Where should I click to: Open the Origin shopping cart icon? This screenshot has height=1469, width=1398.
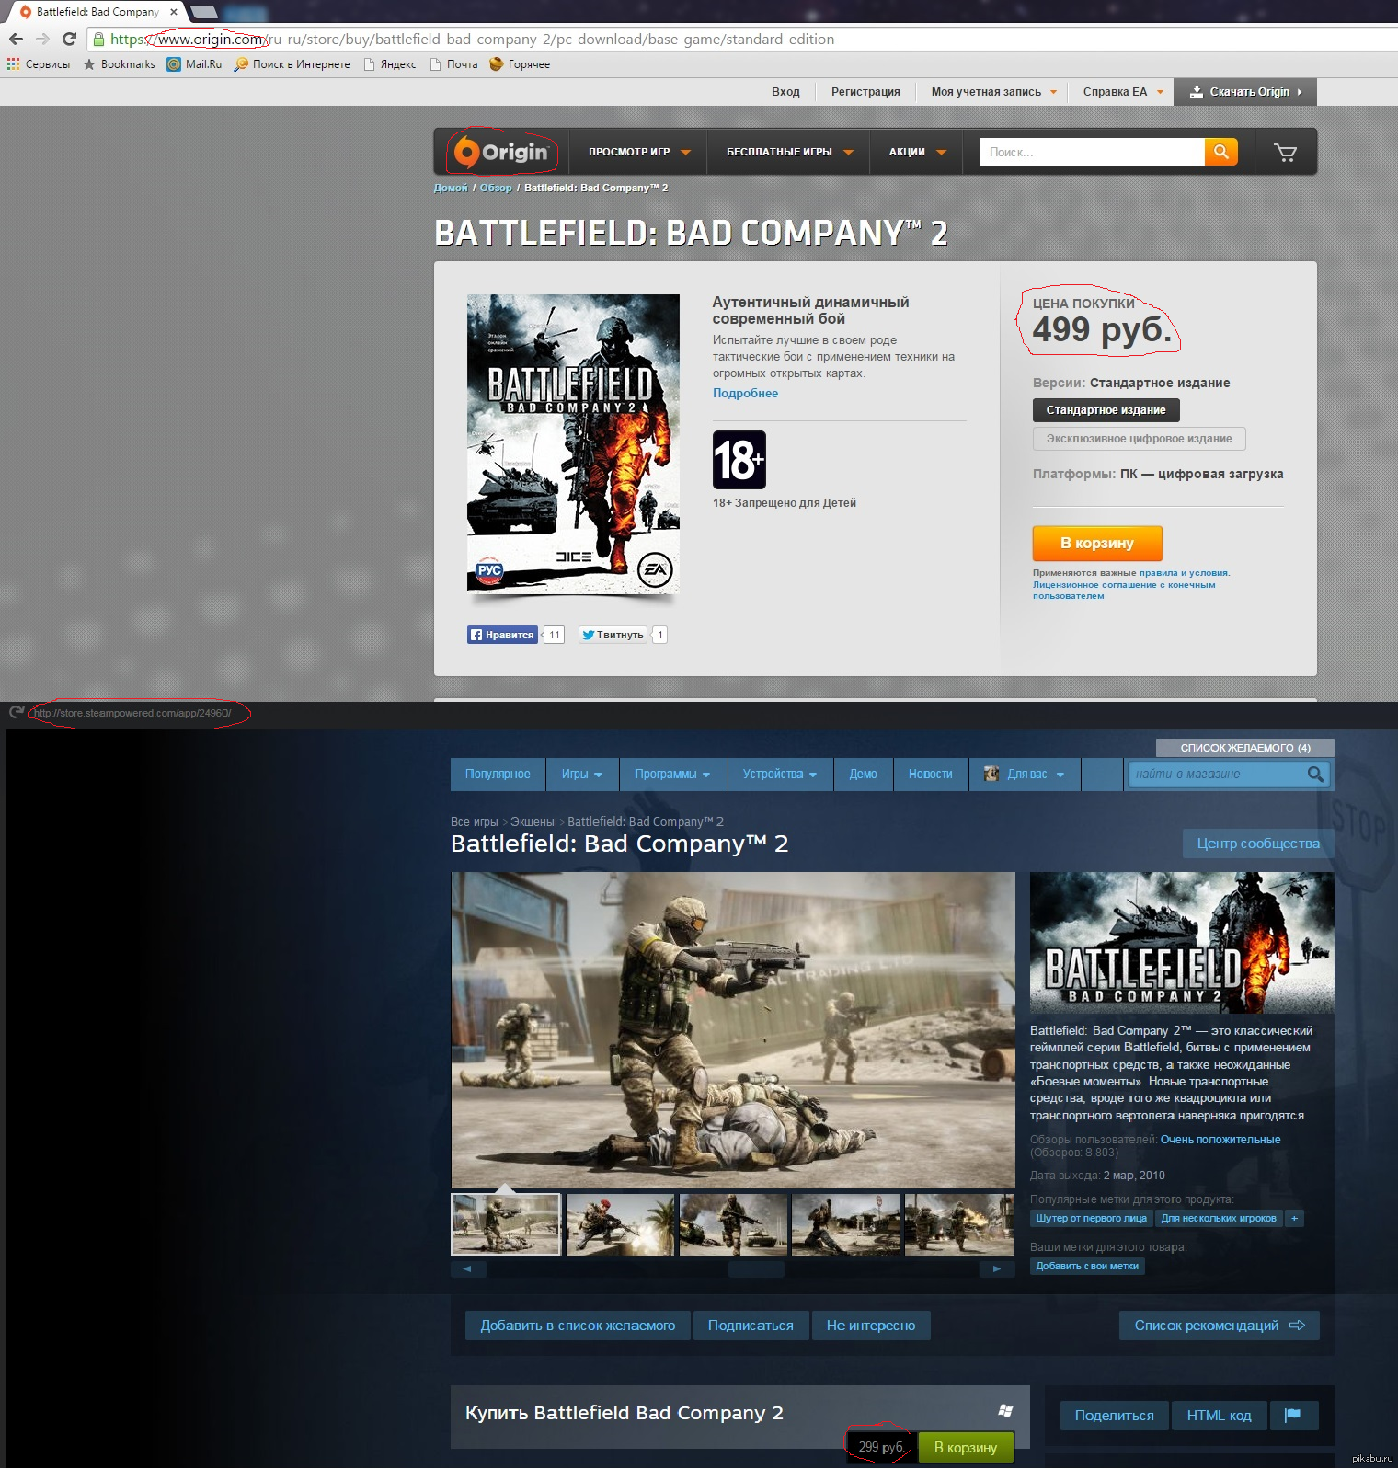1285,153
